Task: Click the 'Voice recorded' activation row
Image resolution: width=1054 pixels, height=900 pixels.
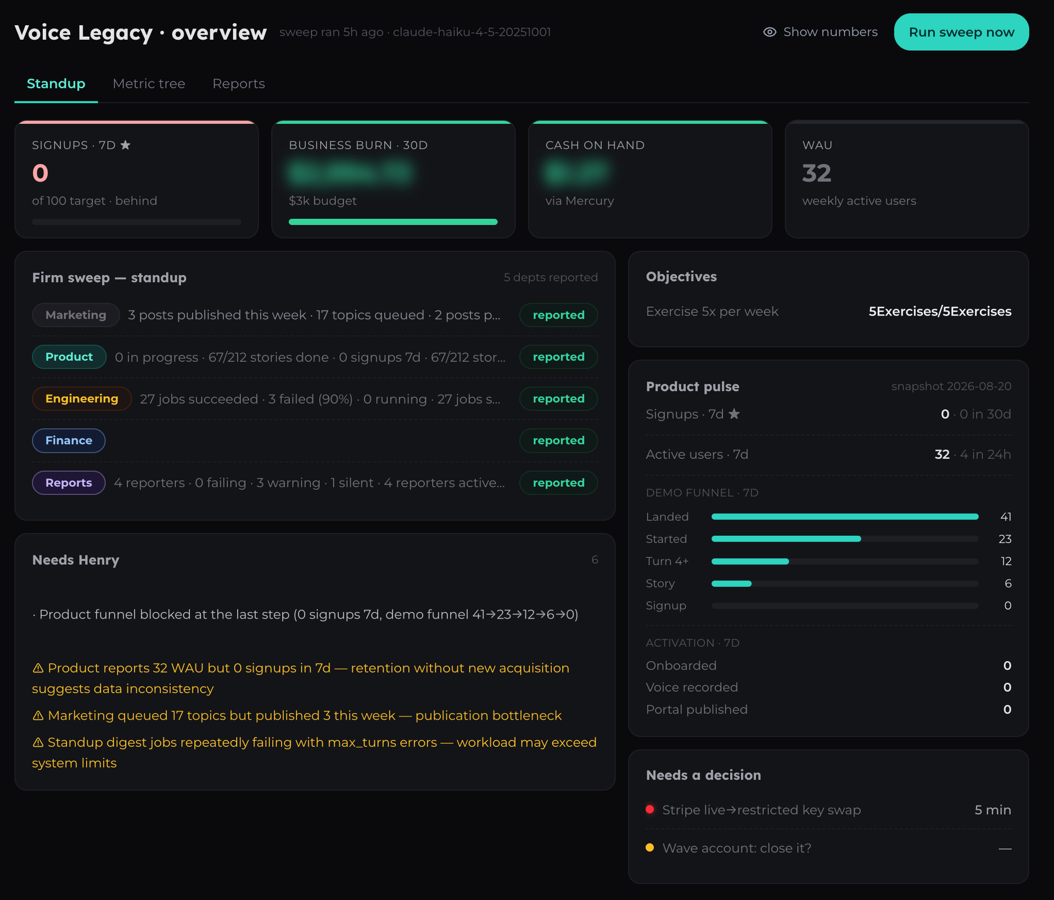Action: coord(828,687)
